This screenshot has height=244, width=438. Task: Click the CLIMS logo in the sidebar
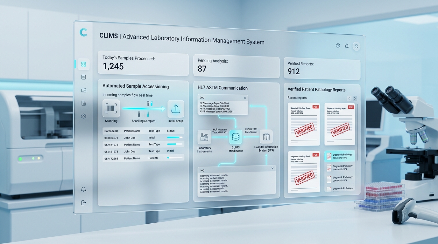click(83, 32)
